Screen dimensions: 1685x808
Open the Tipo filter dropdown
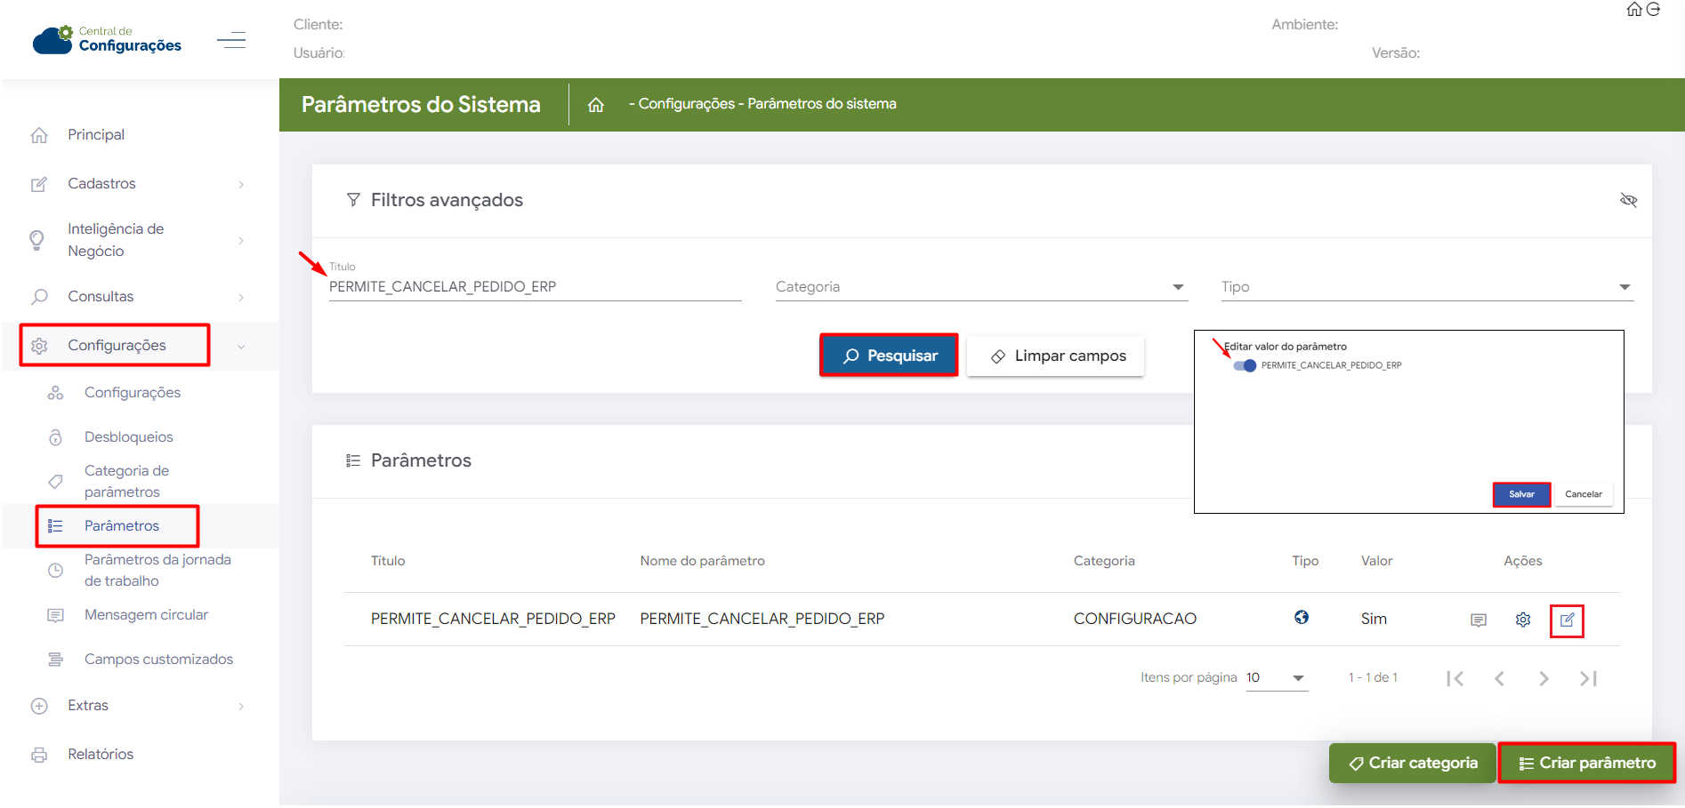coord(1426,287)
